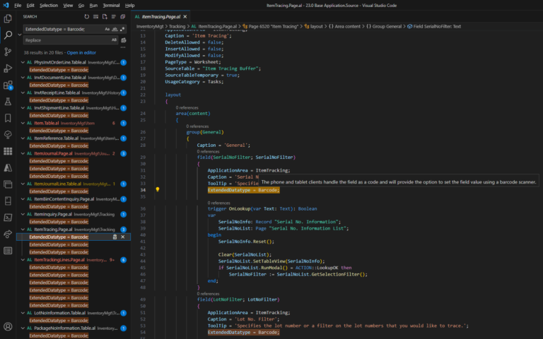This screenshot has width=543, height=339.
Task: Refresh the search results
Action: (x=87, y=16)
